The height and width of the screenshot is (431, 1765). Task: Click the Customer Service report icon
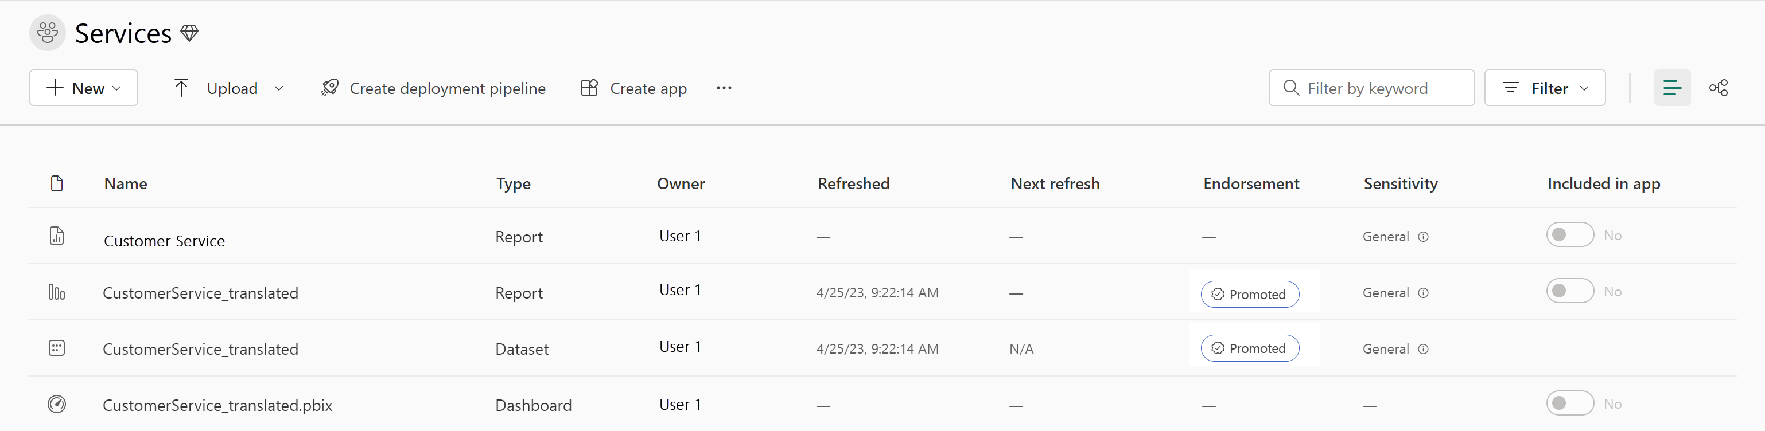pyautogui.click(x=57, y=236)
